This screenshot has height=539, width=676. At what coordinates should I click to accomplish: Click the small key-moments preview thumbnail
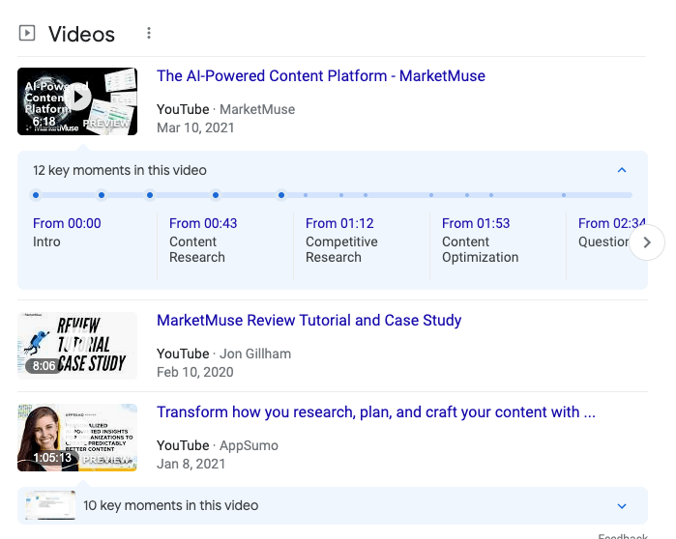click(x=50, y=505)
